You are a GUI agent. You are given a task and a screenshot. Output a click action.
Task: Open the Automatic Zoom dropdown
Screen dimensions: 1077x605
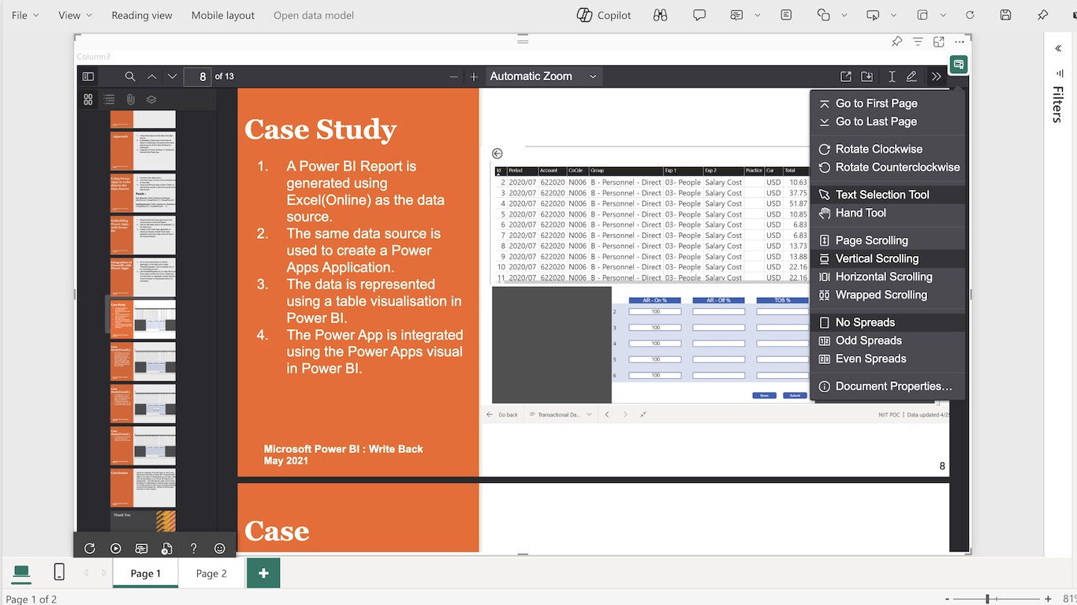(x=542, y=76)
